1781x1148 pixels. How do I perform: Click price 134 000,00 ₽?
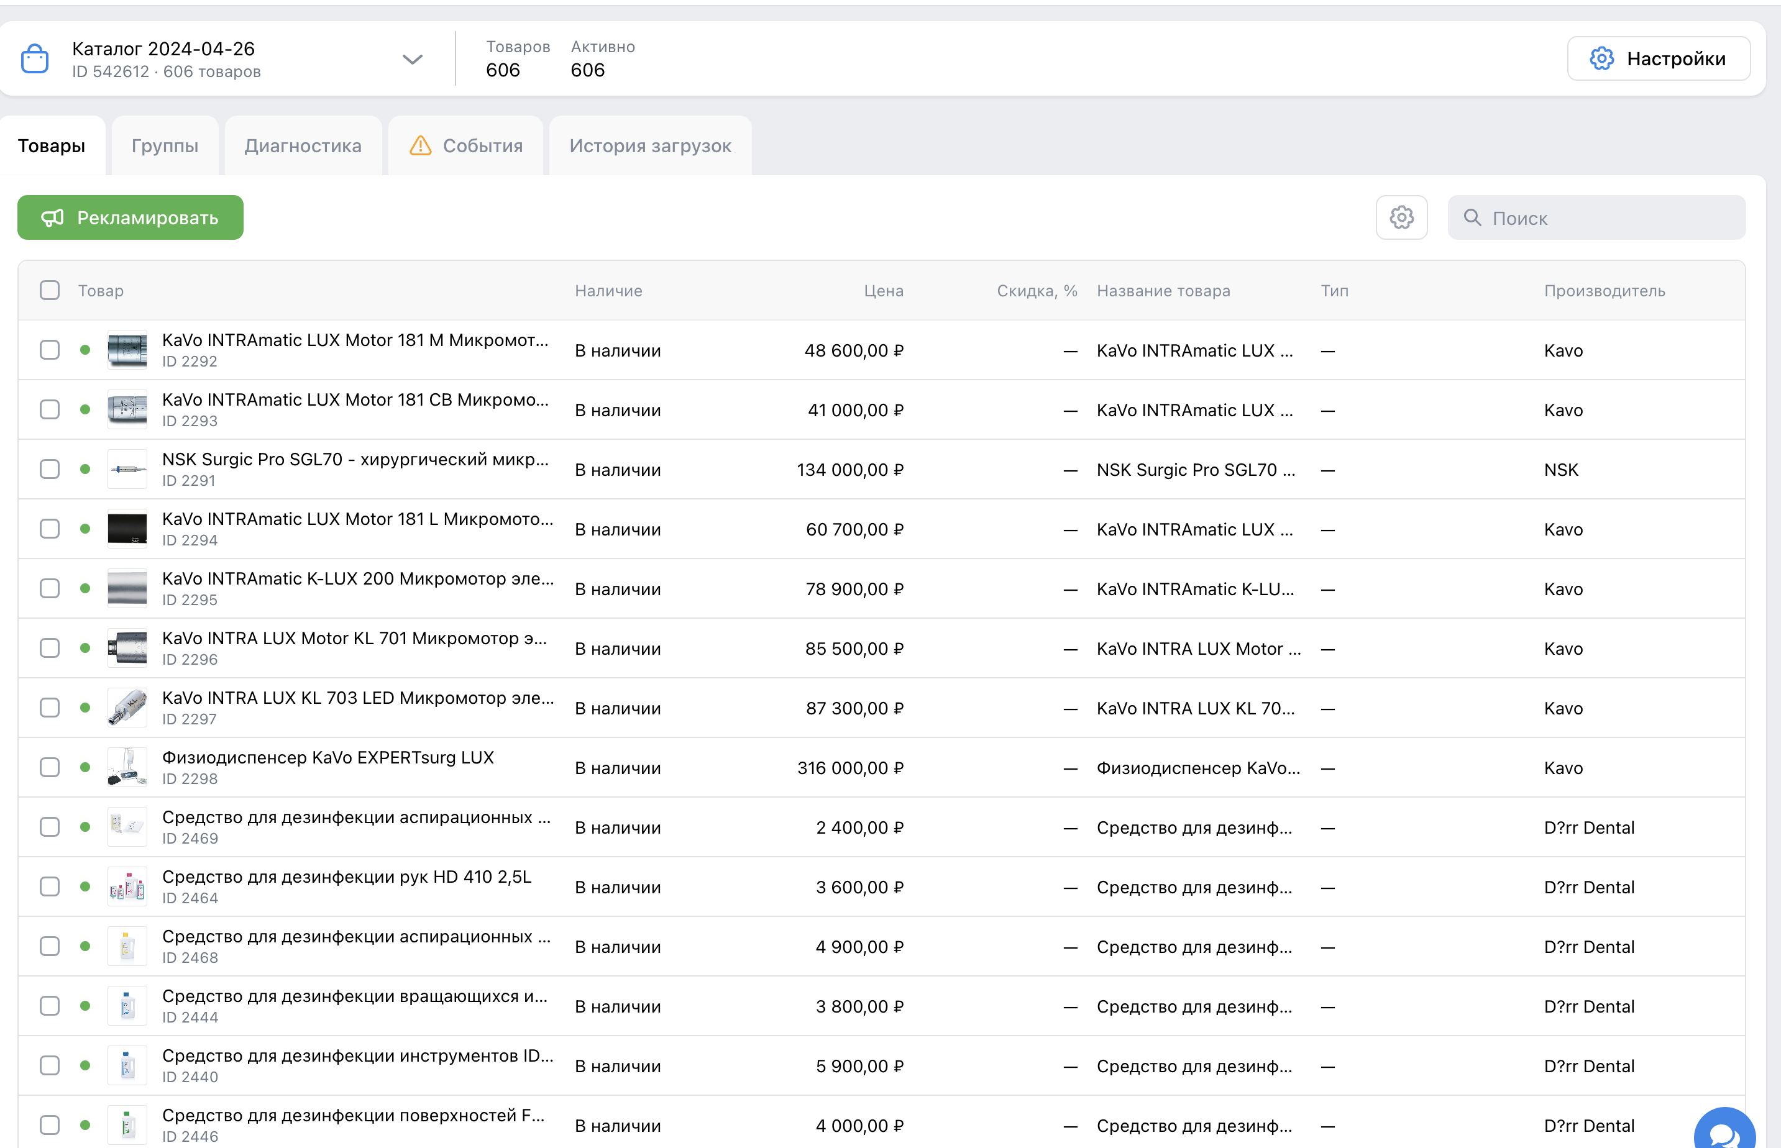850,470
